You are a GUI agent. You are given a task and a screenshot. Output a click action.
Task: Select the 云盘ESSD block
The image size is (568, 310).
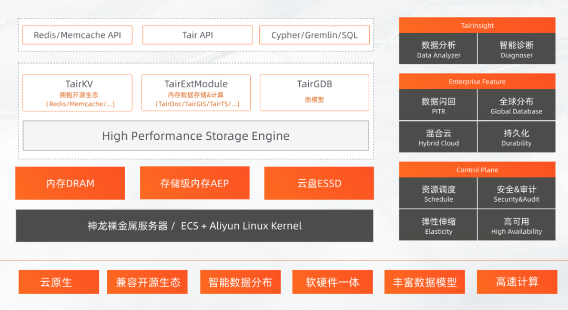[x=319, y=183]
